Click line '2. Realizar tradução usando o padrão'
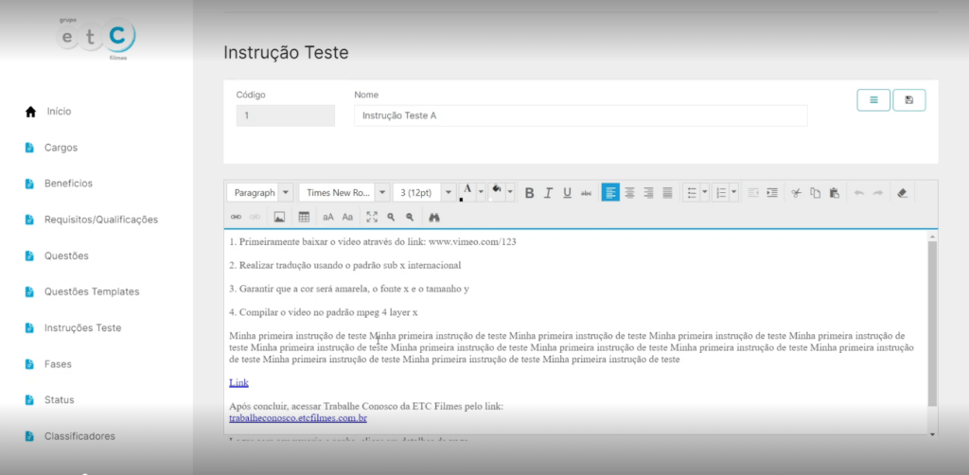969x475 pixels. click(344, 266)
